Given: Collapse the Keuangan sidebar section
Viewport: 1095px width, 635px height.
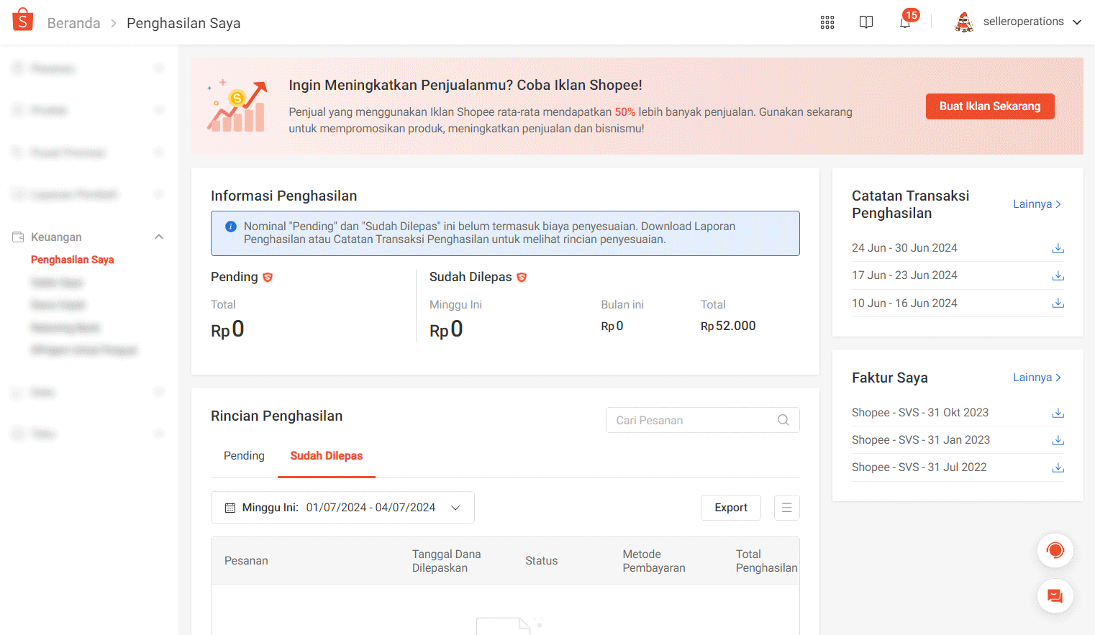Looking at the screenshot, I should coord(159,237).
